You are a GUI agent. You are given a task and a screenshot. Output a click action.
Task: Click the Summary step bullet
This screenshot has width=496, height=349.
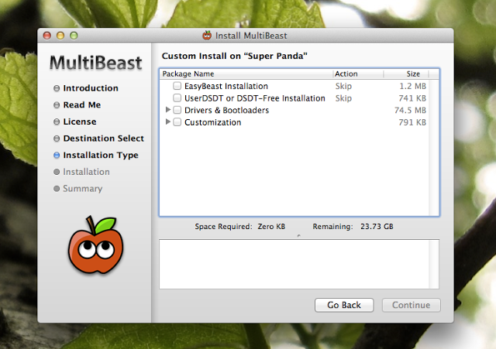[x=57, y=189]
